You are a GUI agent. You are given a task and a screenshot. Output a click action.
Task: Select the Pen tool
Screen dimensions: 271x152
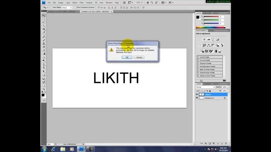coord(44,65)
